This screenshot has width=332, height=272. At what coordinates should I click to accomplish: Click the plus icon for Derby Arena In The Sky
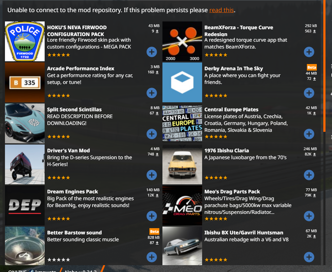pos(309,93)
